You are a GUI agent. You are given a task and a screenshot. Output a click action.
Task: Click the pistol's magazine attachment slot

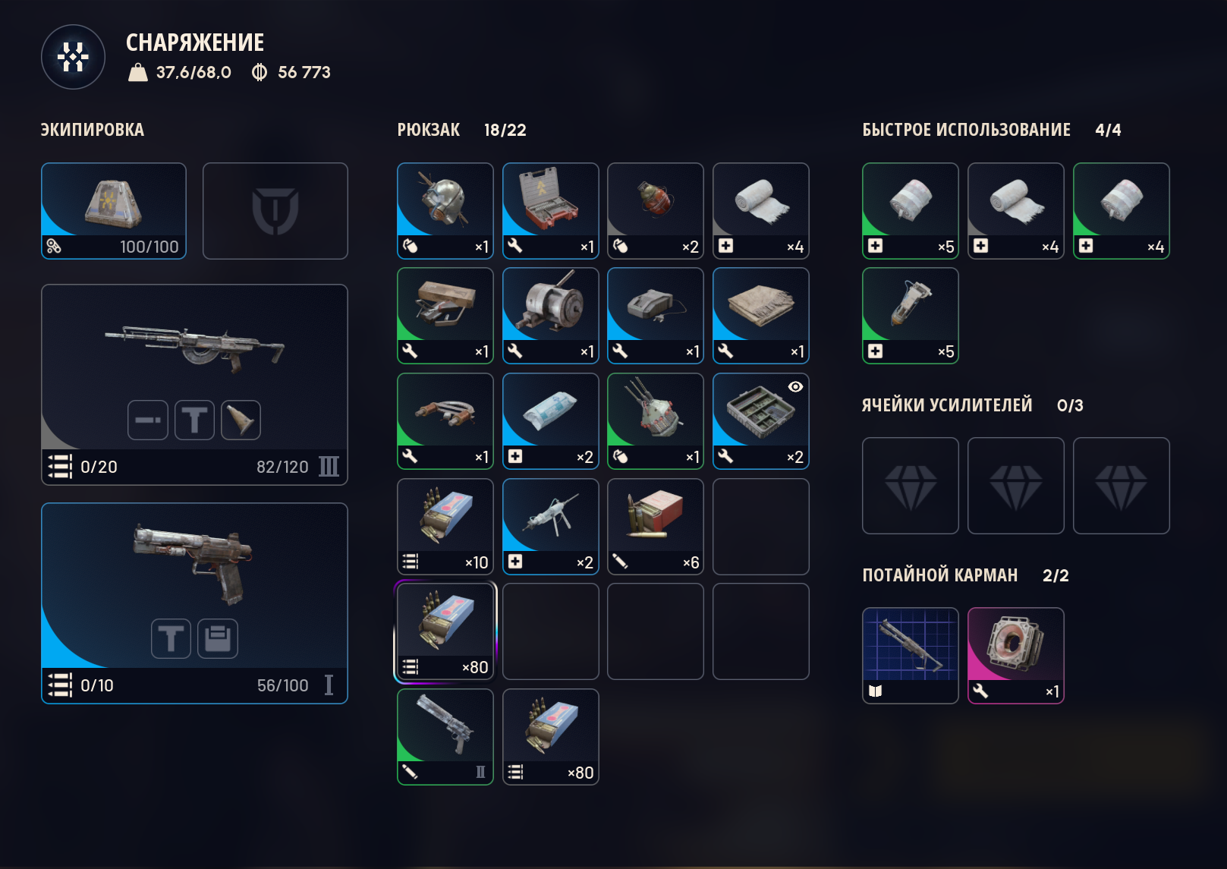(218, 638)
